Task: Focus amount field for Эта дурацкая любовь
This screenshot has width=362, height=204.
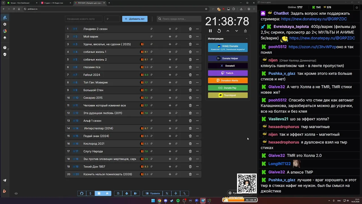Action: pos(158,113)
